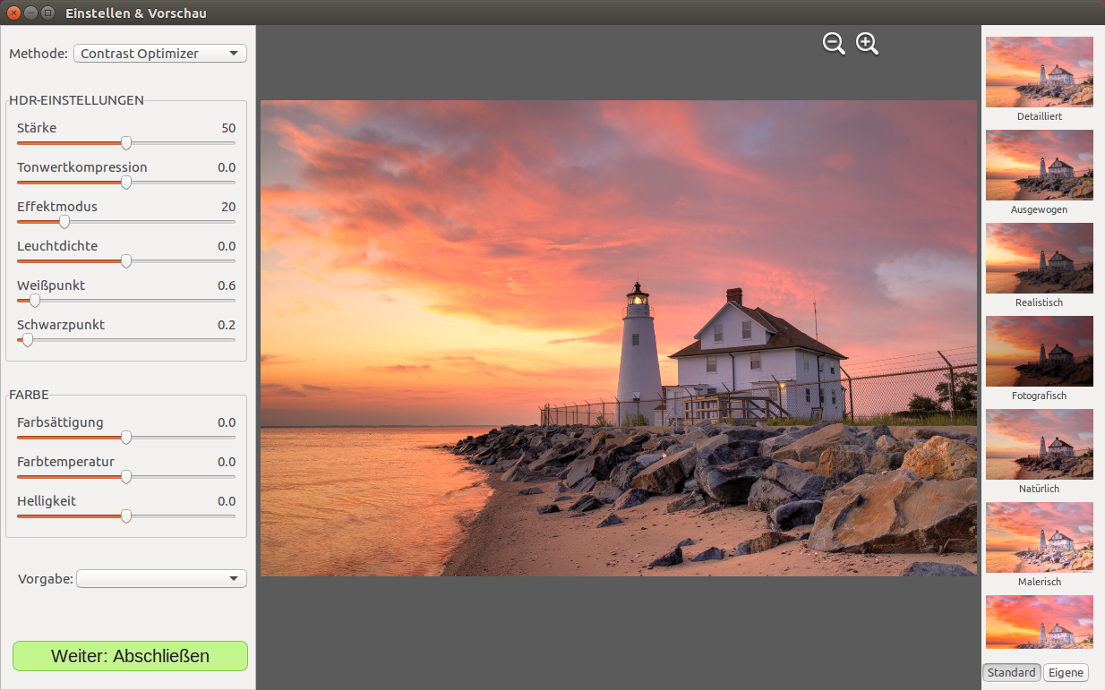Click the Stärke value 50
The width and height of the screenshot is (1105, 690).
(x=228, y=128)
